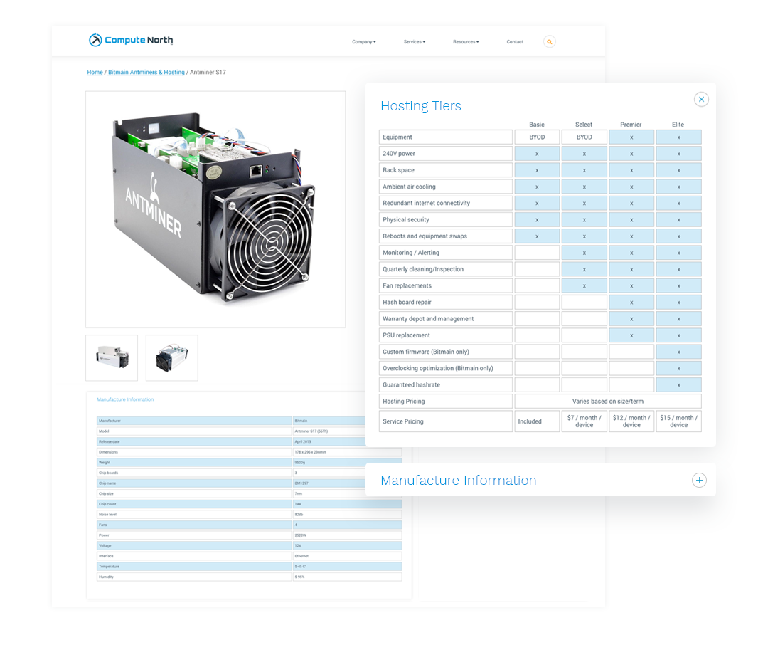Click the Hosting Tiers heading

click(x=421, y=106)
